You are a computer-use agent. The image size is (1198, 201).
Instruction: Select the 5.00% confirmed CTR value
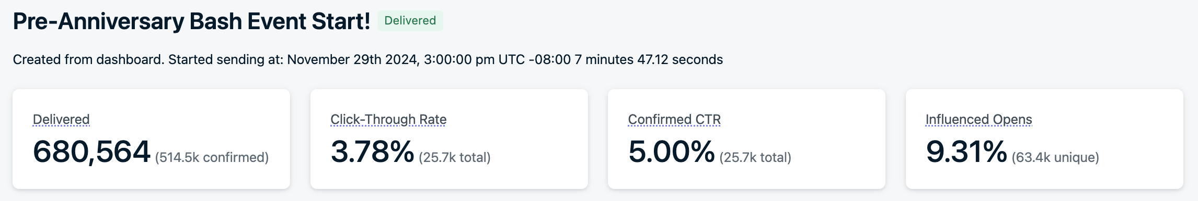pos(671,152)
